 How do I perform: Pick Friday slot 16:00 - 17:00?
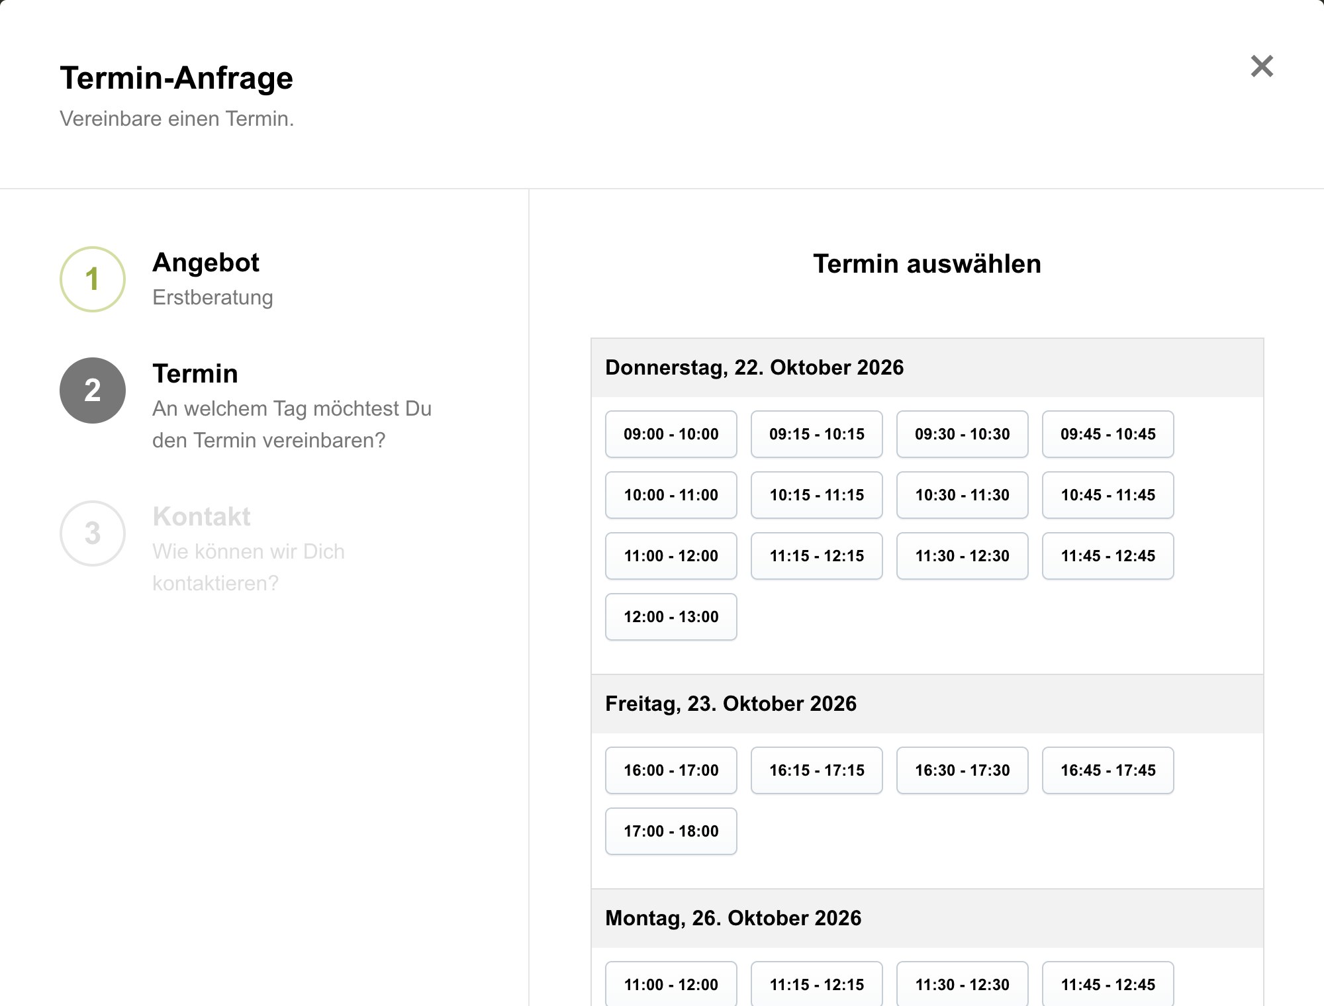click(x=671, y=770)
